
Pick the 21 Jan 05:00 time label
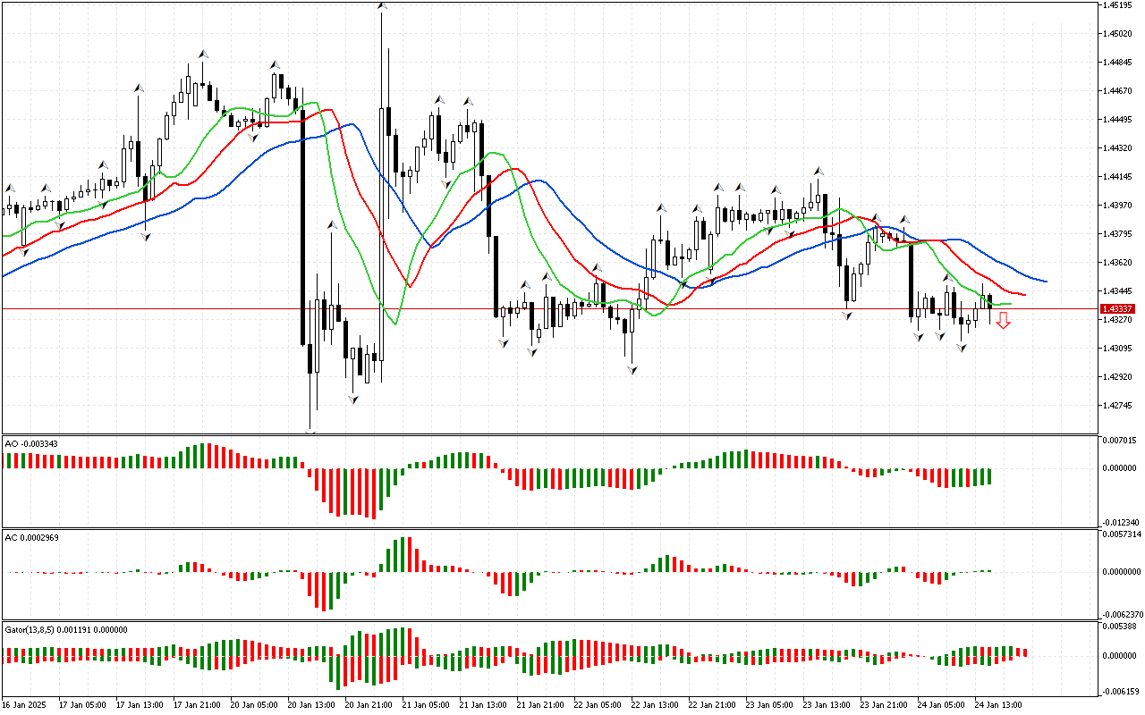427,704
